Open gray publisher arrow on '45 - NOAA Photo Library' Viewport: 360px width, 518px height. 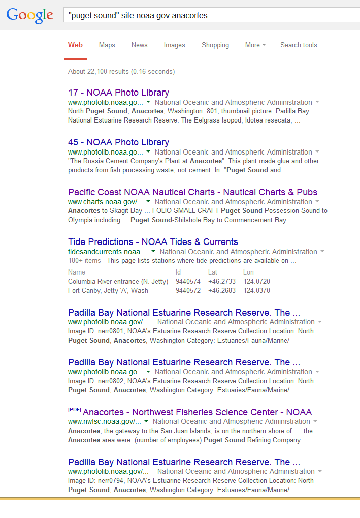[x=317, y=152]
